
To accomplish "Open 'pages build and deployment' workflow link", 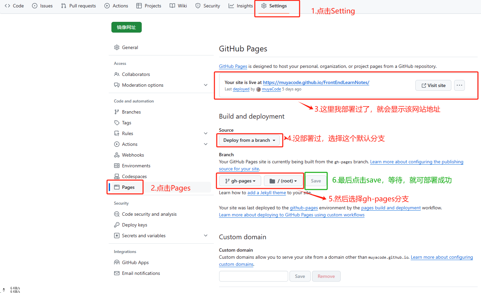I will [391, 208].
